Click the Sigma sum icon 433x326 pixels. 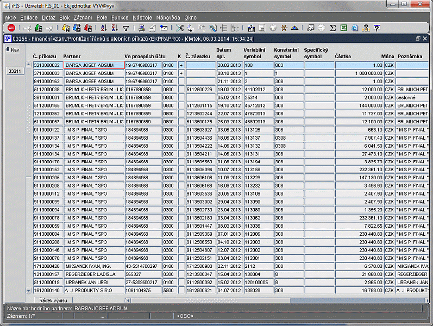(x=332, y=28)
